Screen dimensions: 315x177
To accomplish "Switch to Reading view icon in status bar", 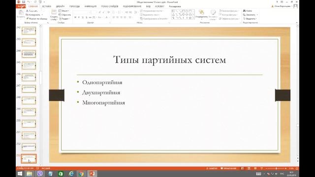I will click(x=255, y=168).
